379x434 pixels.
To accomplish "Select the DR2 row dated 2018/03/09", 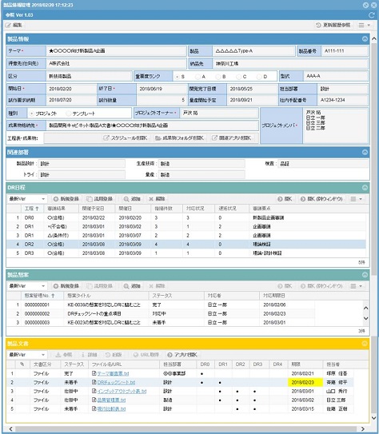I will point(186,244).
